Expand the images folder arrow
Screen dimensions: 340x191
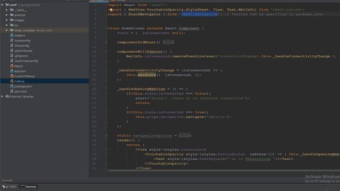pyautogui.click(x=7, y=20)
